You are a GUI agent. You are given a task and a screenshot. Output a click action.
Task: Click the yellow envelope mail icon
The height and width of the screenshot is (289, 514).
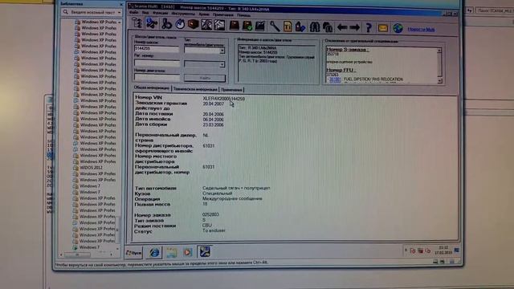[383, 28]
